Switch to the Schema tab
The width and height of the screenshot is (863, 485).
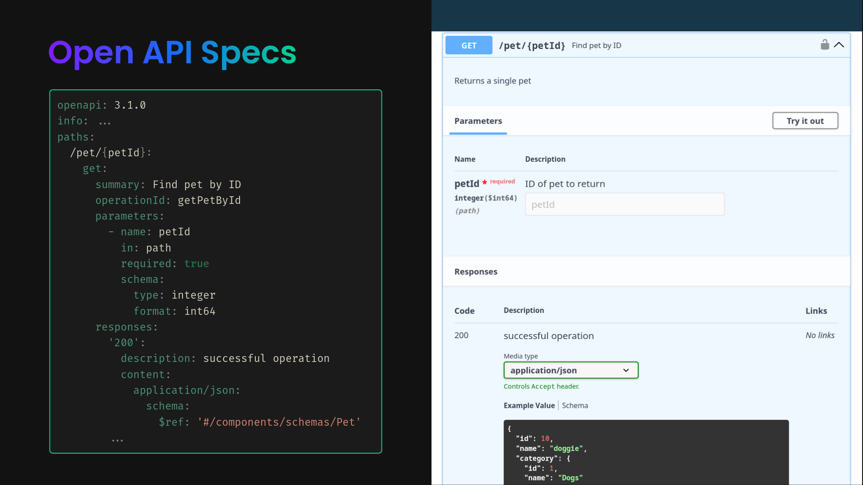[x=574, y=406]
